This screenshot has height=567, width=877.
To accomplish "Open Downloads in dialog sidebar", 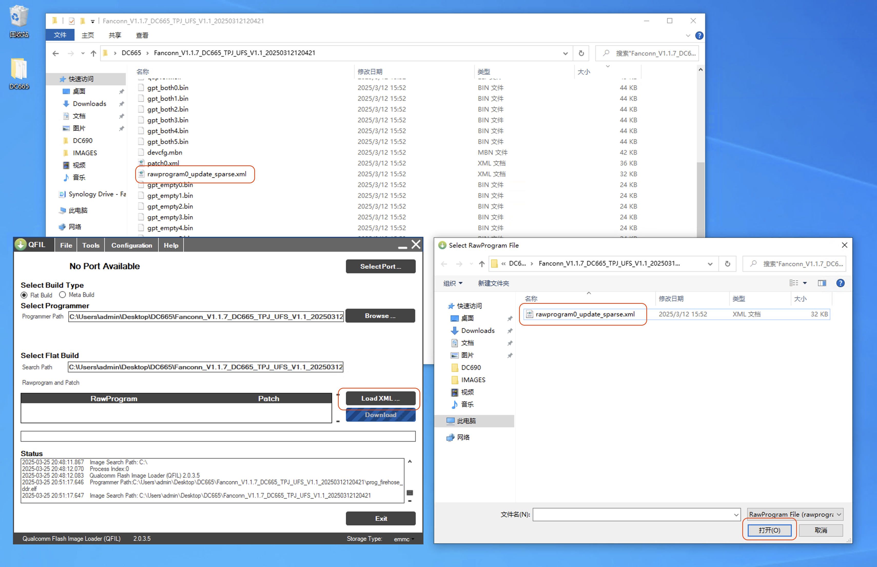I will tap(478, 331).
